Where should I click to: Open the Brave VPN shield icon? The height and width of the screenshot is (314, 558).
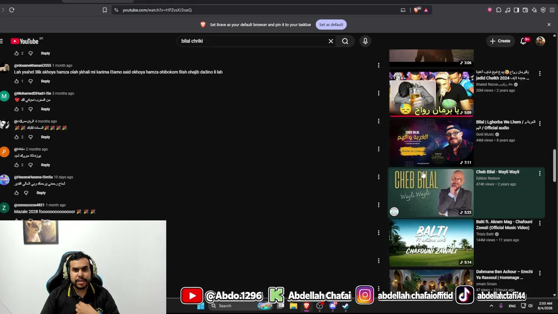[543, 10]
